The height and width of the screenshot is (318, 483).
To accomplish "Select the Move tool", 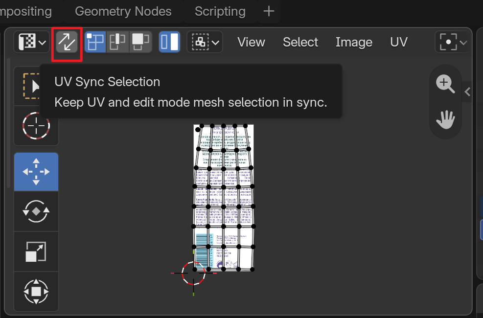I will (36, 172).
